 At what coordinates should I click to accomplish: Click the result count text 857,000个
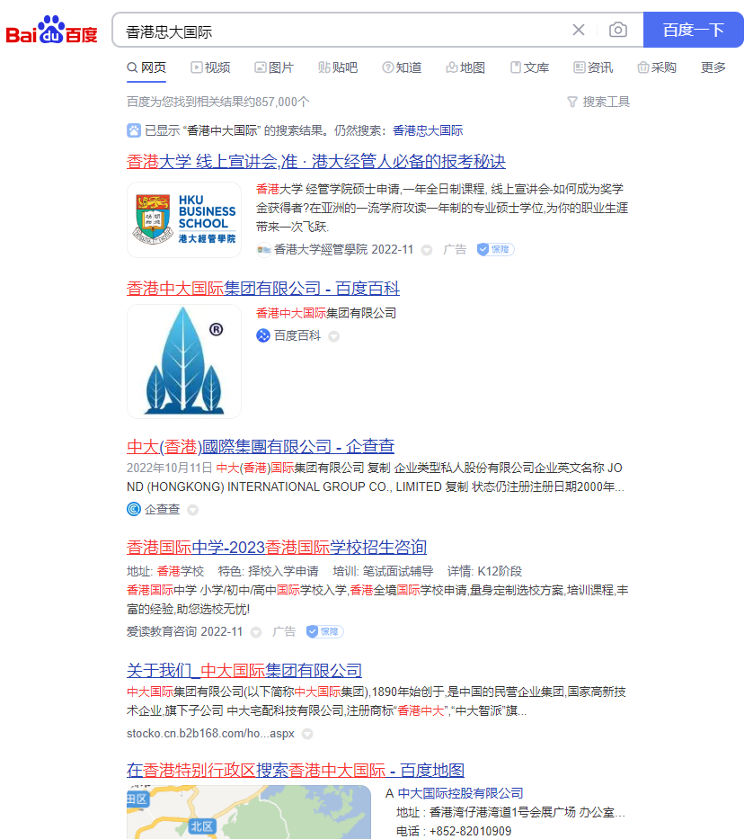[282, 102]
